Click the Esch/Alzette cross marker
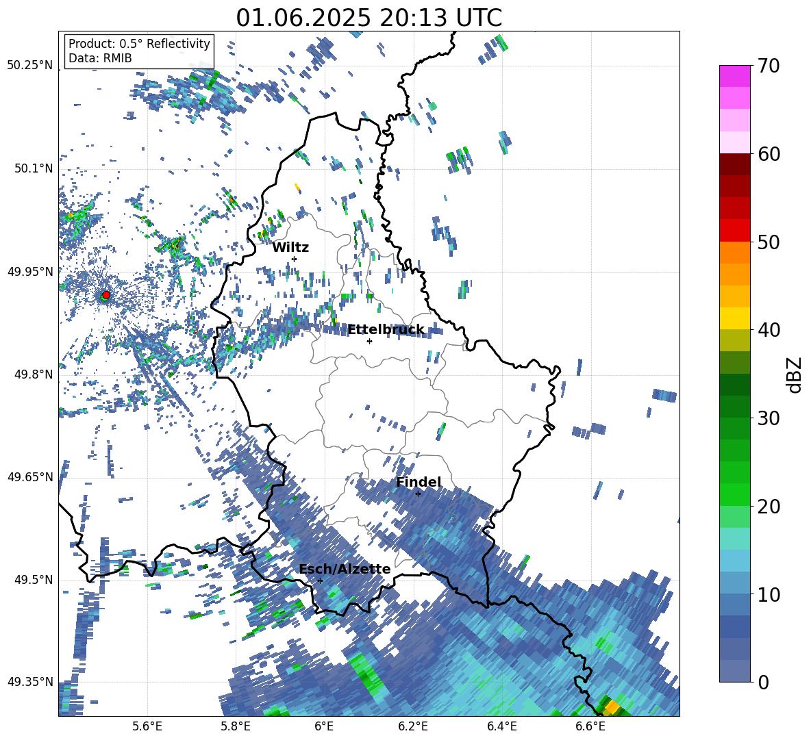 pyautogui.click(x=320, y=580)
